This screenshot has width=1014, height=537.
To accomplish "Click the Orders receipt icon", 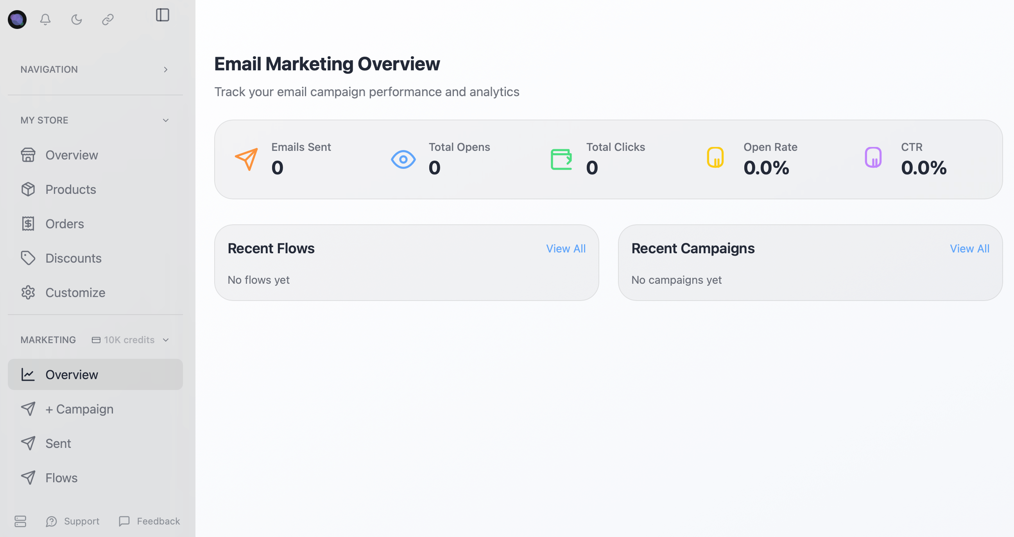I will tap(28, 224).
